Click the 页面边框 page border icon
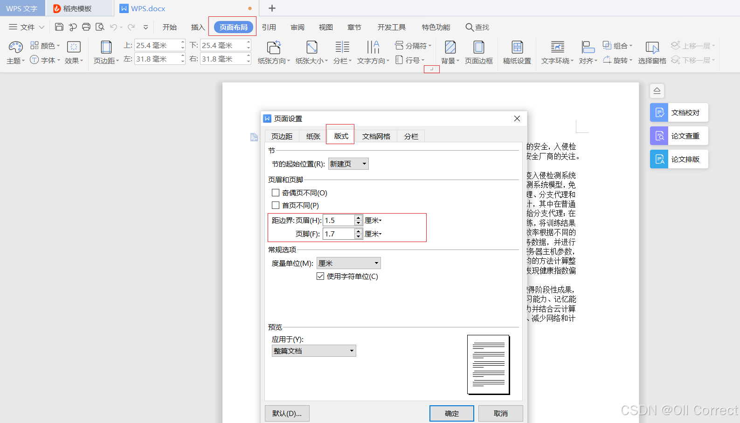This screenshot has width=740, height=423. pos(478,52)
